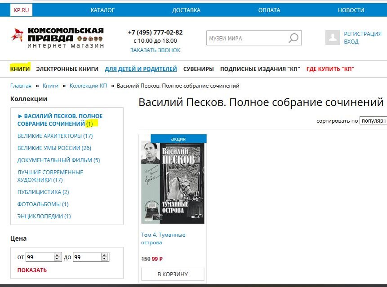Go to Коллекции КП in the breadcrumb
This screenshot has width=387, height=287.
tap(88, 85)
